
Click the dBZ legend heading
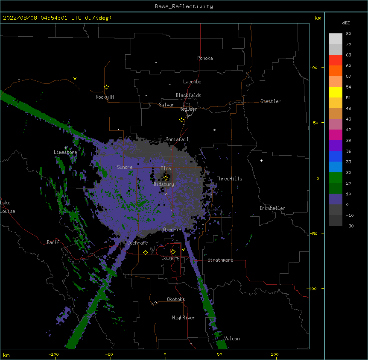pos(346,23)
